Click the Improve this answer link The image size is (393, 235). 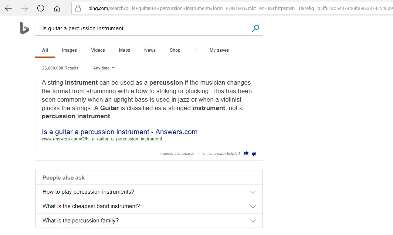(x=177, y=154)
